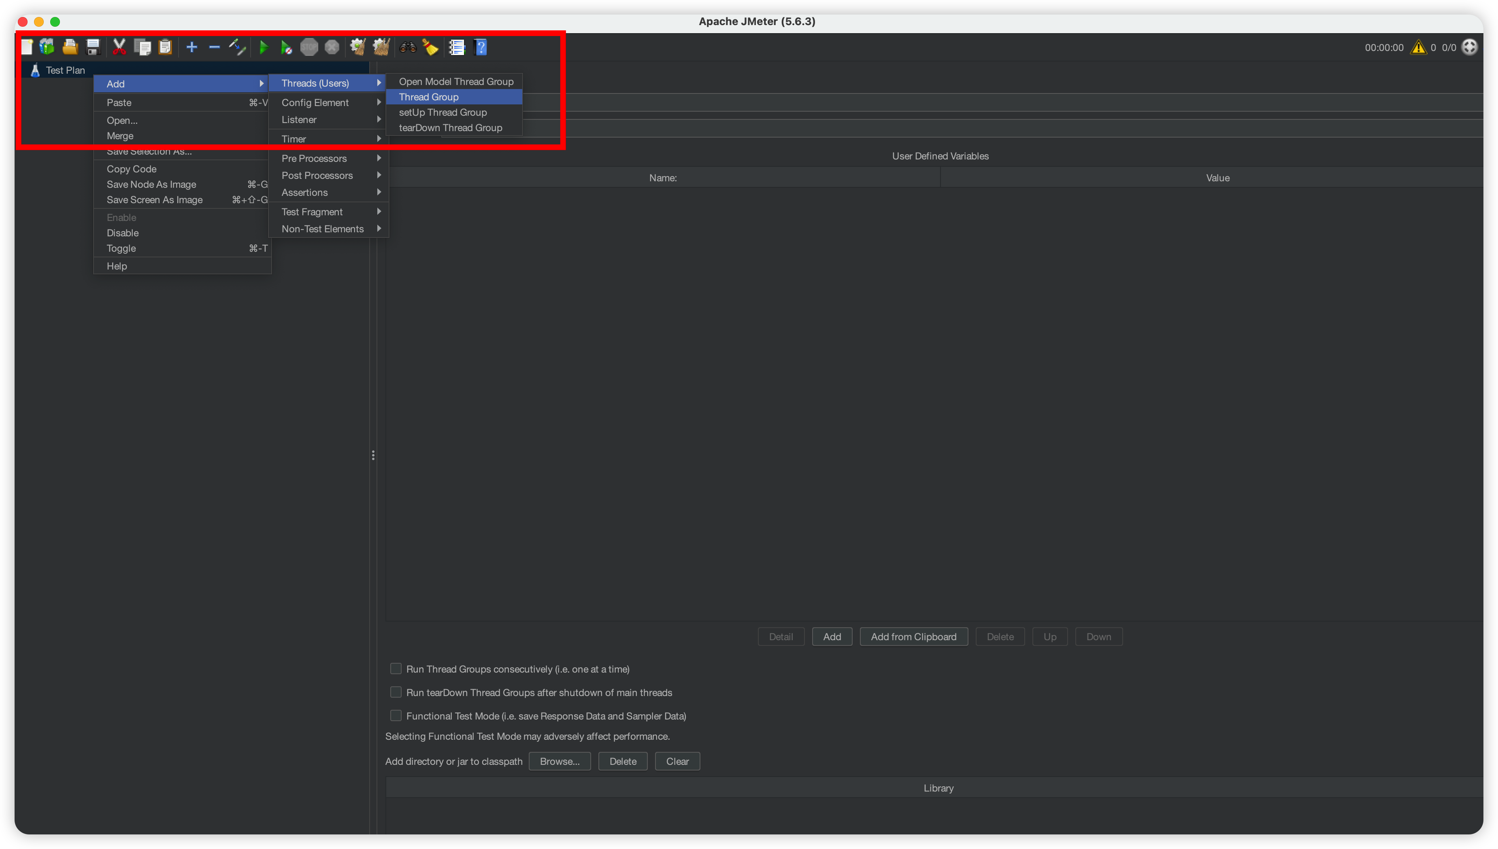The width and height of the screenshot is (1498, 849).
Task: Check Run tearDown Thread Groups option
Action: tap(396, 692)
